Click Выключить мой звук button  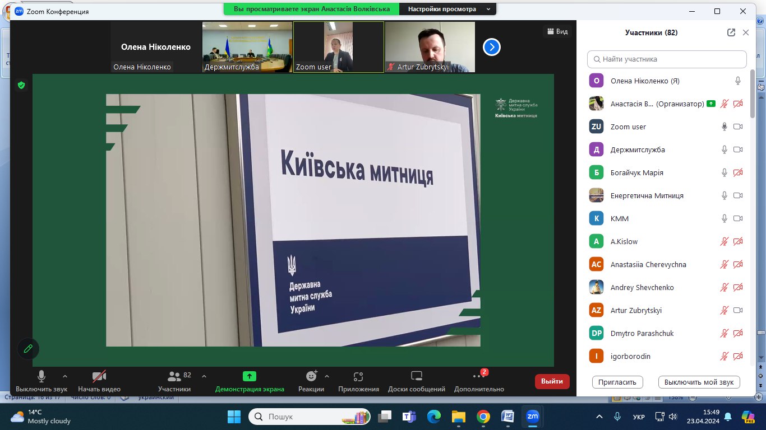click(699, 382)
